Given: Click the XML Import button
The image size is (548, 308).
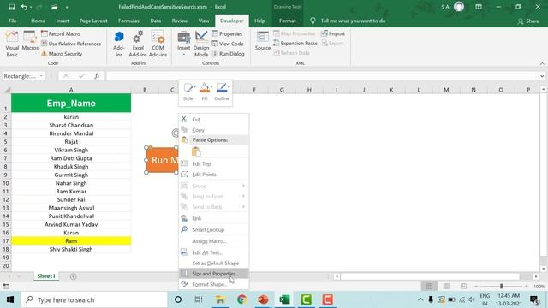Looking at the screenshot, I should (333, 33).
